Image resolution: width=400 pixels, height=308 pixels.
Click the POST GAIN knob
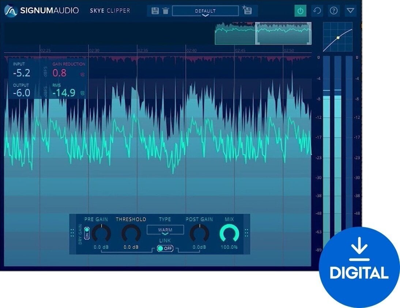coord(200,233)
